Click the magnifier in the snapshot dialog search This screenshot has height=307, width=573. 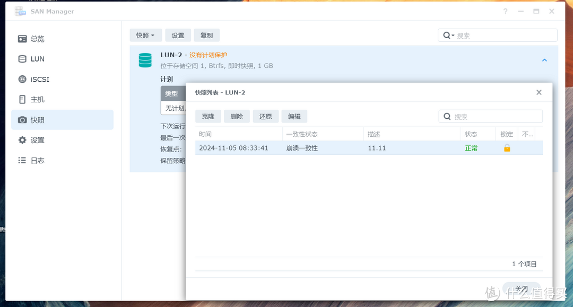pyautogui.click(x=447, y=116)
